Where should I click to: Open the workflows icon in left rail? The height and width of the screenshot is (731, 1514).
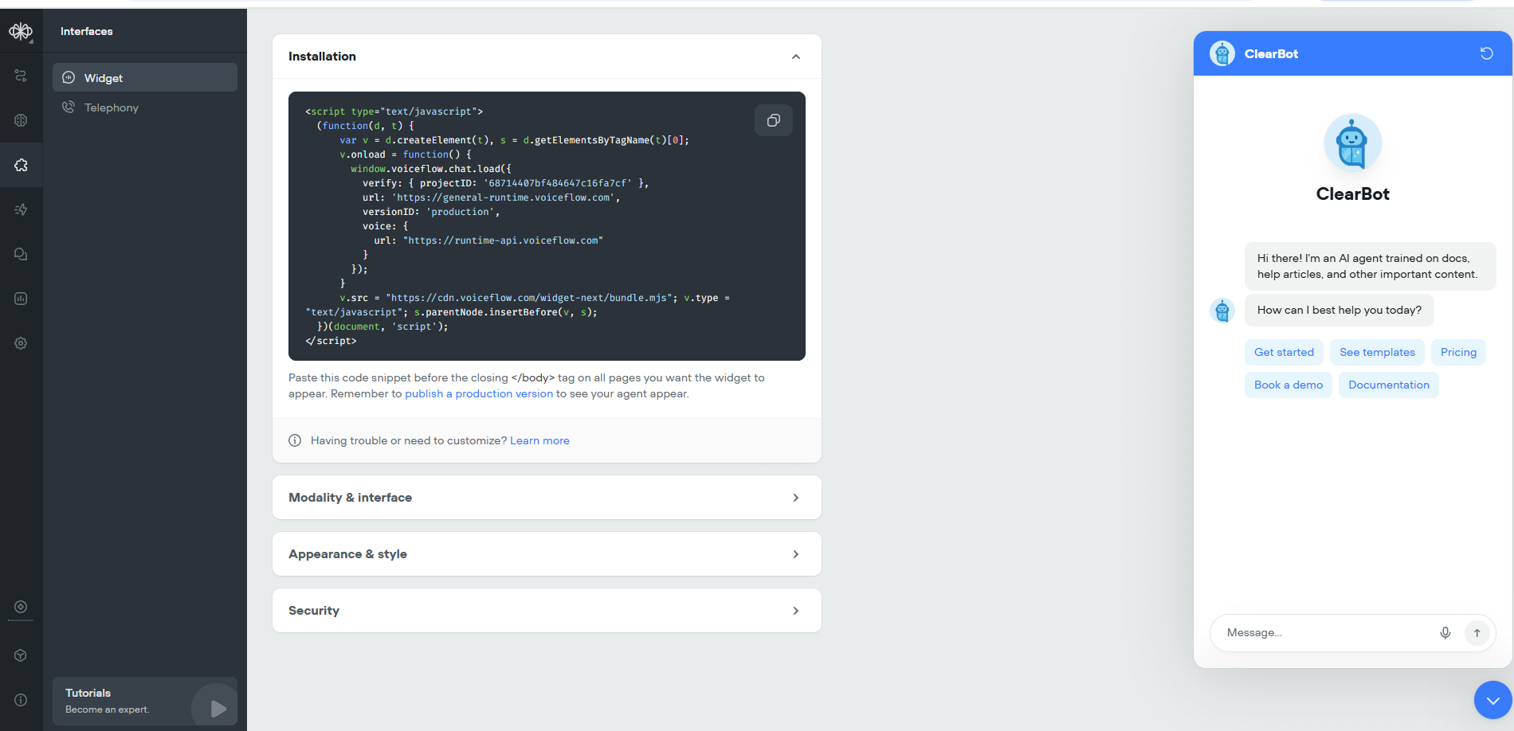21,76
